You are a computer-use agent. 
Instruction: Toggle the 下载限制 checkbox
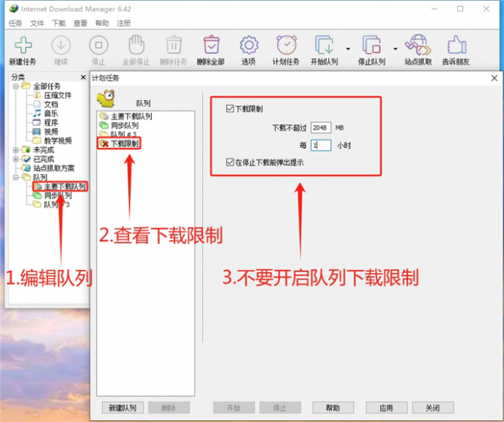[x=230, y=109]
